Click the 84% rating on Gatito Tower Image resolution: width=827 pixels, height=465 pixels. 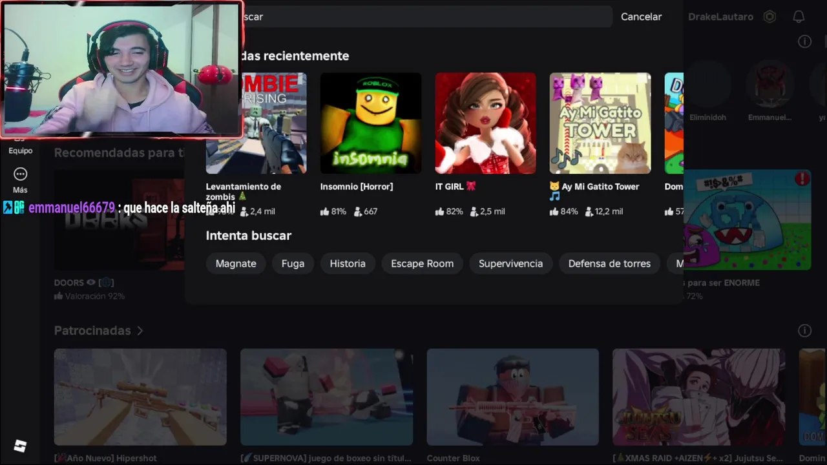click(x=563, y=211)
